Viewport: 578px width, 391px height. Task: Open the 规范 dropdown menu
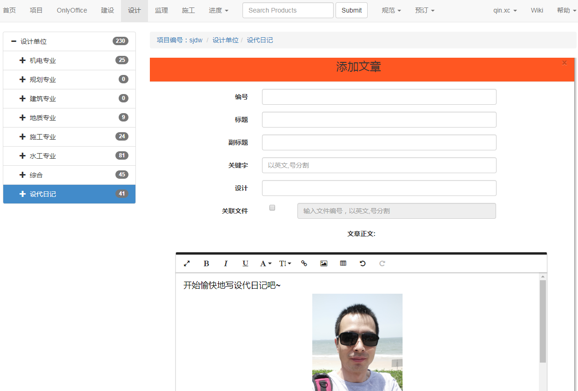tap(391, 10)
